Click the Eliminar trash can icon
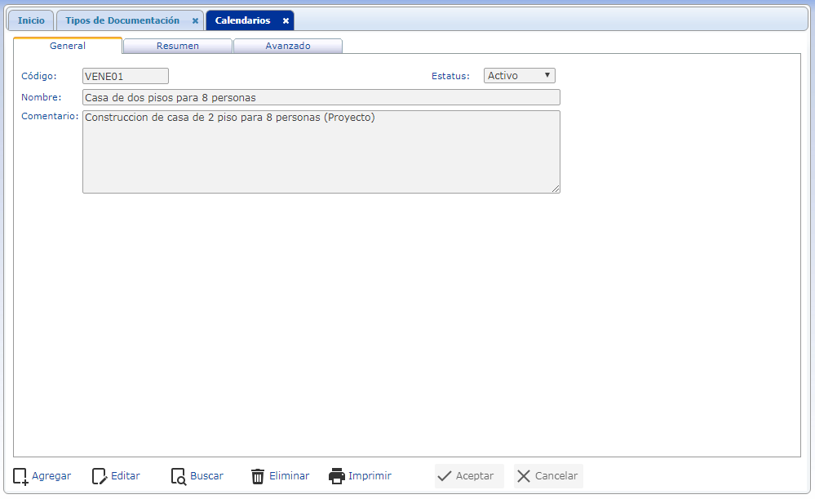The height and width of the screenshot is (499, 815). [x=257, y=476]
